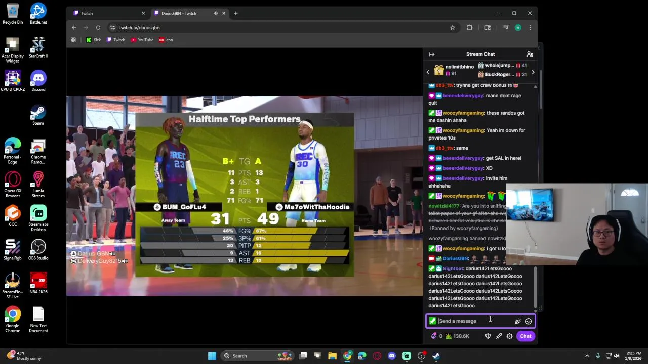Click the twitch.tv/dariusgbn address bar

283,28
